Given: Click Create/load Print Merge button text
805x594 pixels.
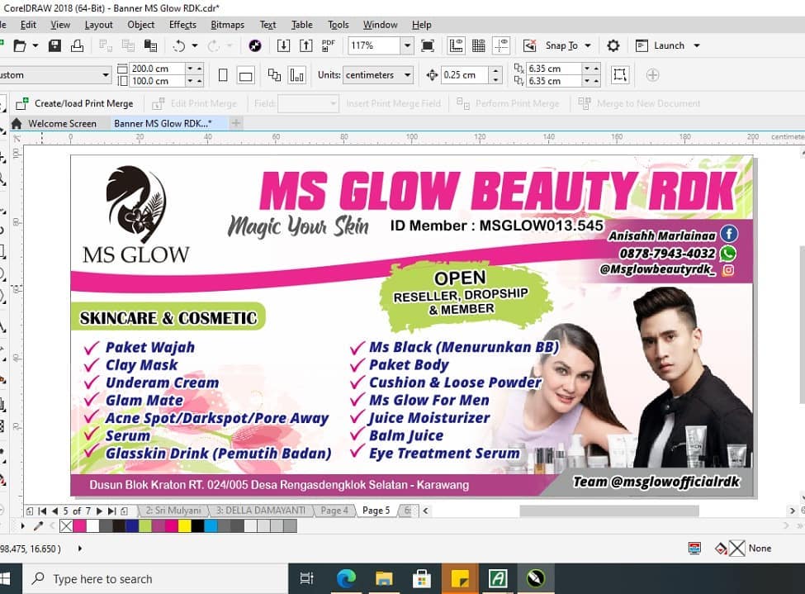Looking at the screenshot, I should tap(83, 103).
